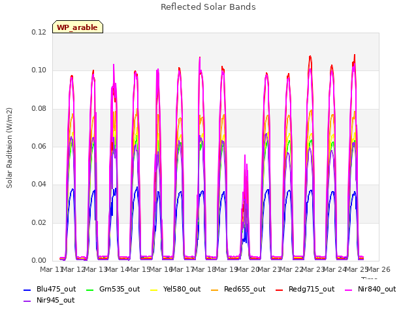Click the 0.06 y-axis tick label
Viewport: 418px width, 313px height.
pos(39,146)
